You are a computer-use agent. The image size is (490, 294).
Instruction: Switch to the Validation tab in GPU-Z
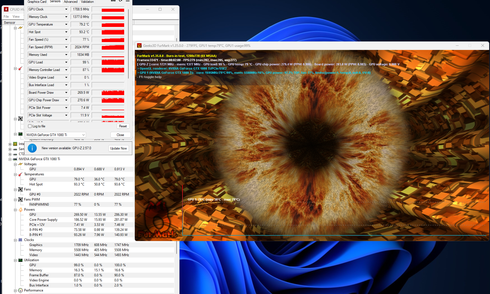click(87, 2)
